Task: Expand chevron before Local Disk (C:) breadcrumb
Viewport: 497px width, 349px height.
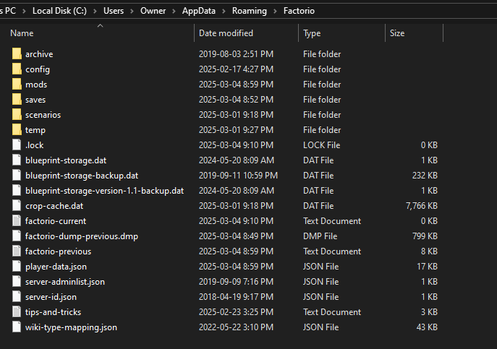Action: point(24,11)
